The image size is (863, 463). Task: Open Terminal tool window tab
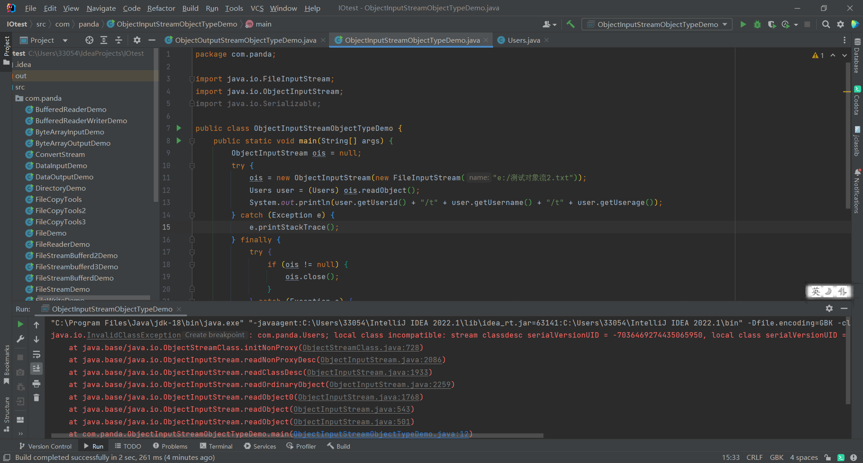pyautogui.click(x=216, y=446)
